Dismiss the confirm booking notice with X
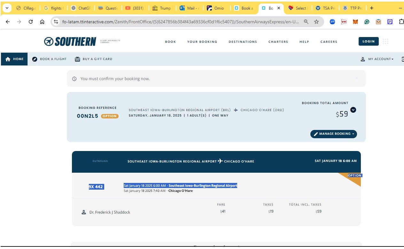The height and width of the screenshot is (249, 404). pyautogui.click(x=357, y=78)
